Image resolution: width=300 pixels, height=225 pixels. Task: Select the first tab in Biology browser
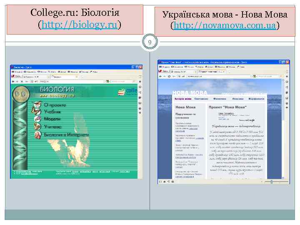point(36,77)
